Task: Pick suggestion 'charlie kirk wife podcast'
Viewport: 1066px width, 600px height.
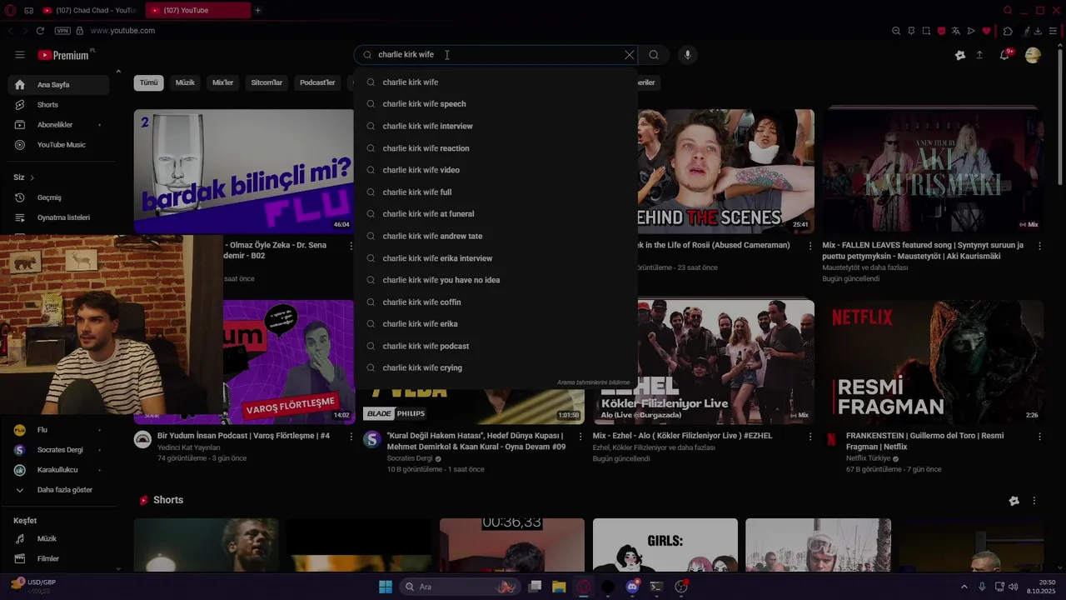Action: click(496, 346)
